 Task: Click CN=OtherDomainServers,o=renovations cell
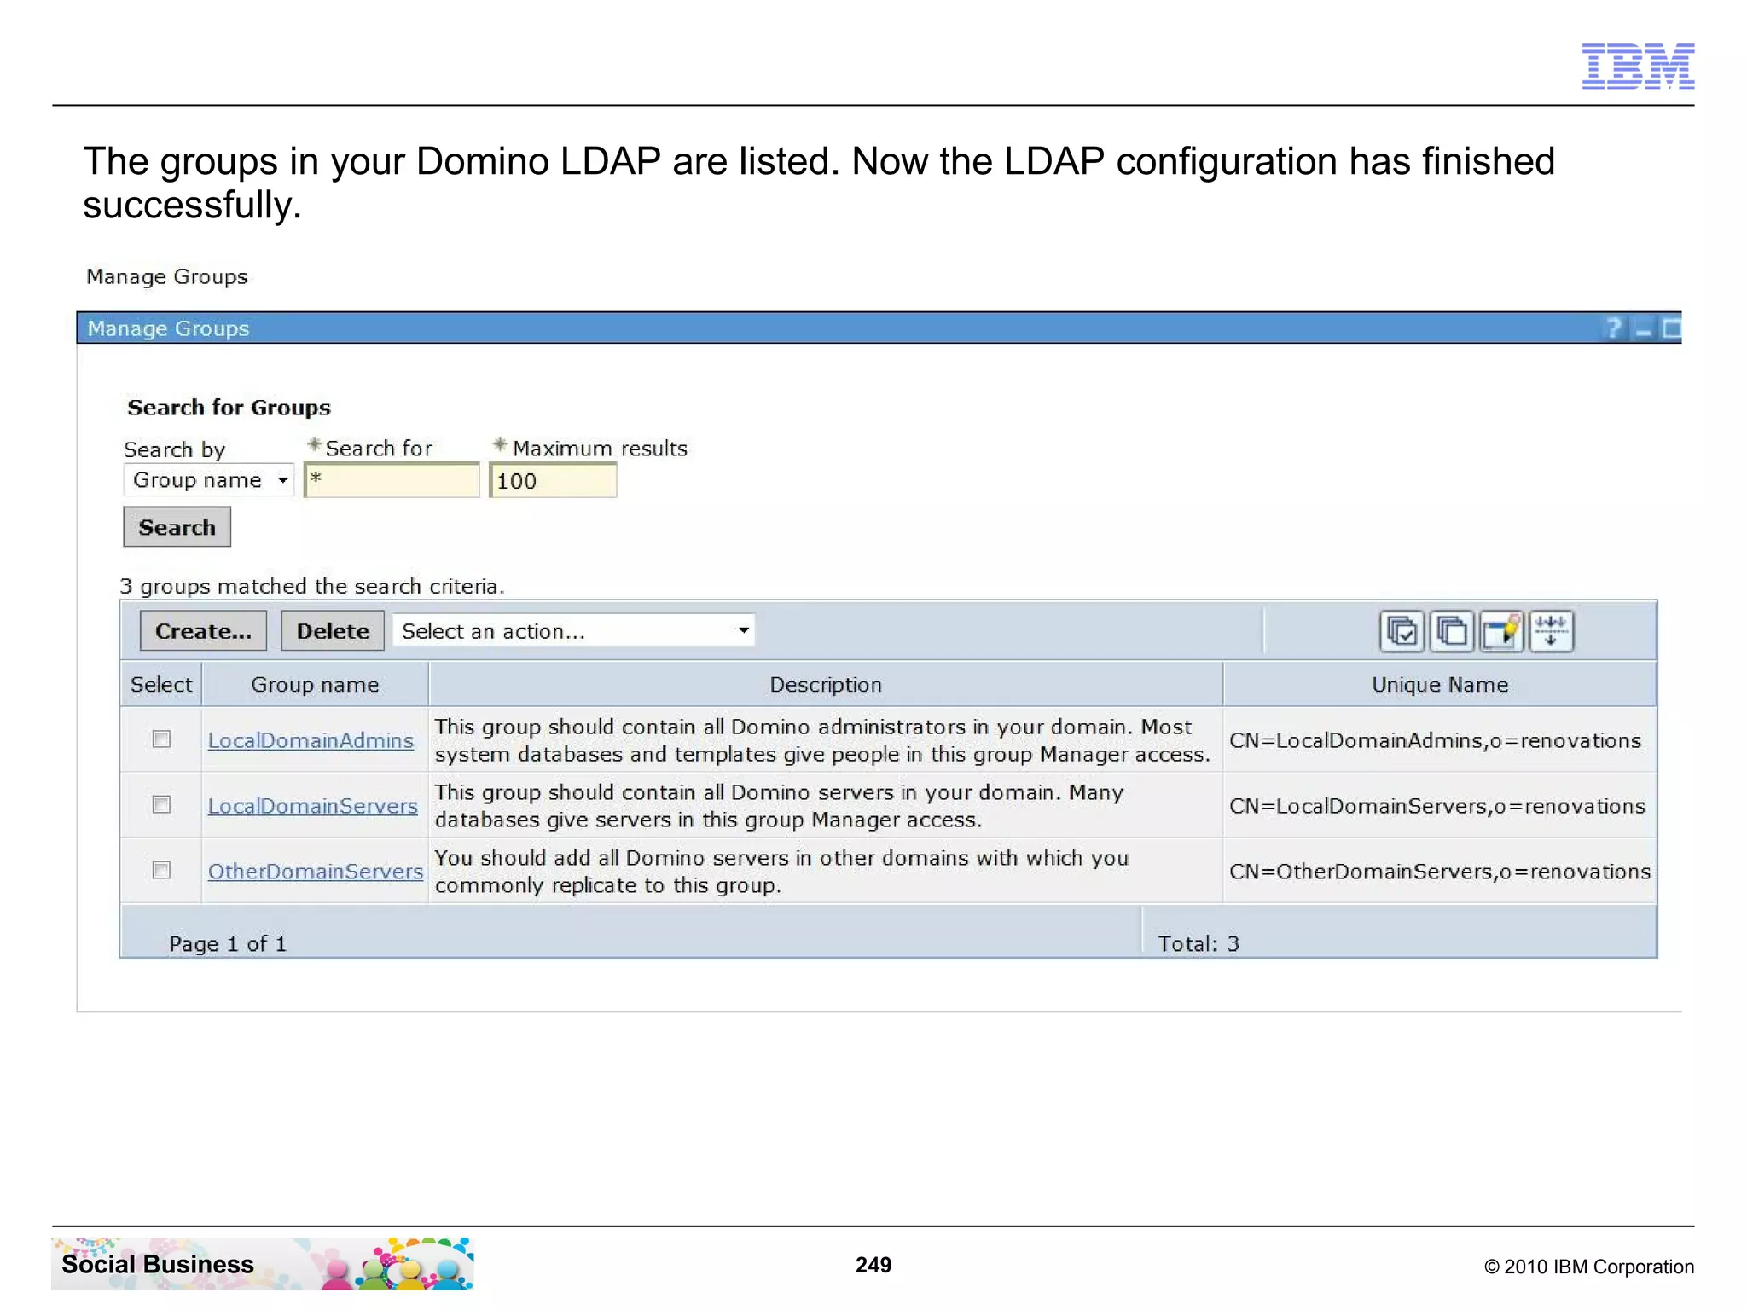pos(1440,872)
